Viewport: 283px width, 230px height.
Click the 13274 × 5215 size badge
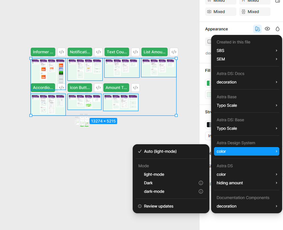pos(103,121)
